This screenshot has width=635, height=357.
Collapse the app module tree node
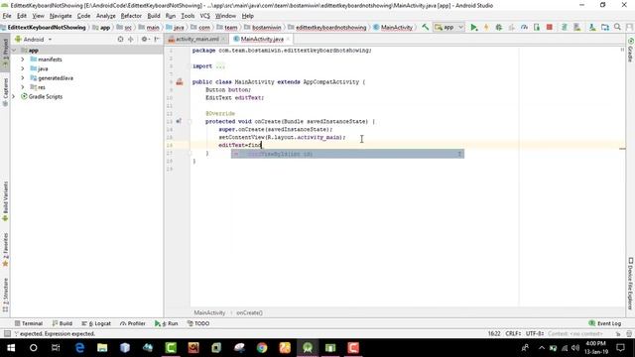click(14, 51)
